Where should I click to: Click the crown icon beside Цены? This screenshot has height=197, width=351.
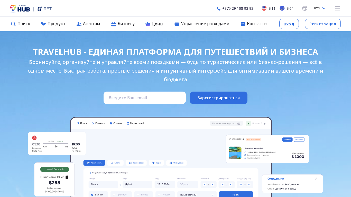pyautogui.click(x=148, y=24)
